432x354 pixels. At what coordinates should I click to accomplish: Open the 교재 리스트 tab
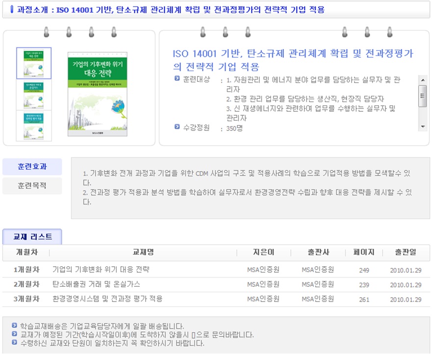pyautogui.click(x=32, y=237)
